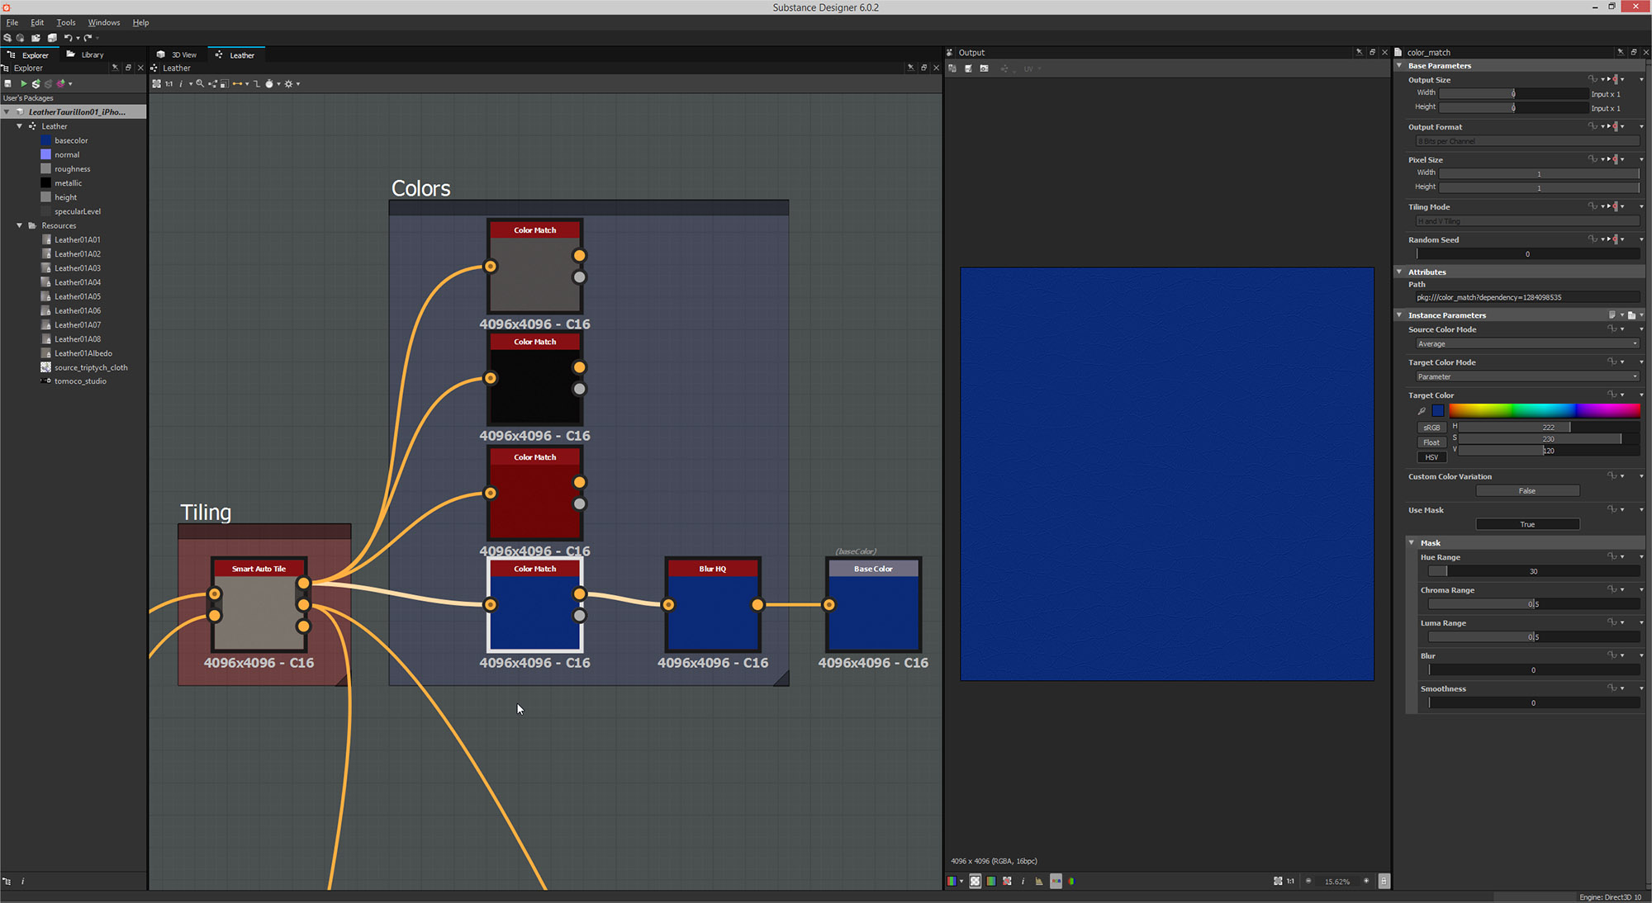Open the Tools menu
The image size is (1652, 903).
65,22
